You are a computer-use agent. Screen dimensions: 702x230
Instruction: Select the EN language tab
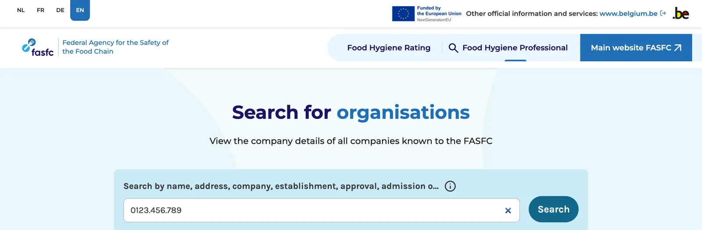tap(80, 10)
